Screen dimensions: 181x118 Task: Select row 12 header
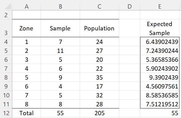pos(6,113)
